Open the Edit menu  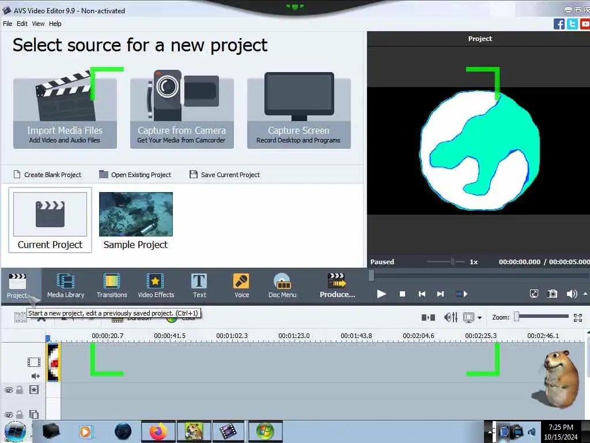22,24
